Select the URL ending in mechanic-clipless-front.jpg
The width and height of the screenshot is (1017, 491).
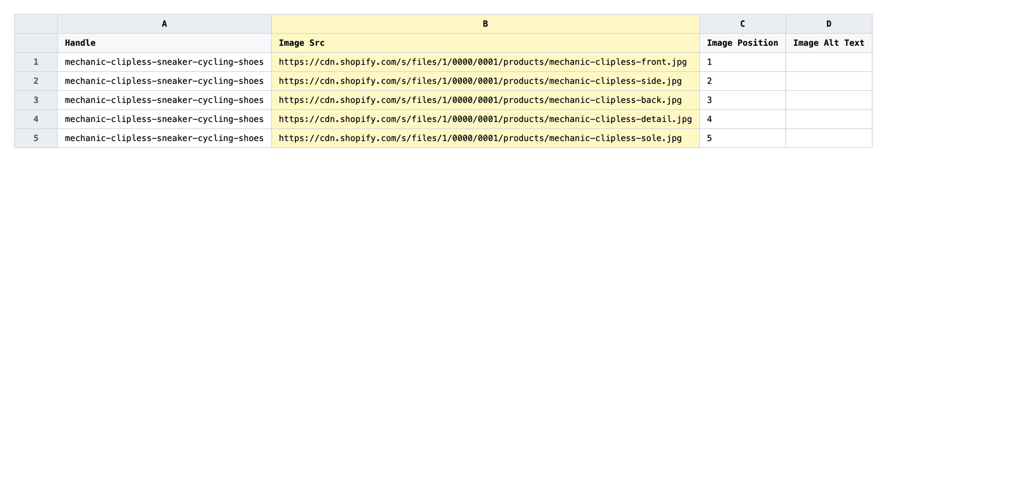tap(485, 62)
